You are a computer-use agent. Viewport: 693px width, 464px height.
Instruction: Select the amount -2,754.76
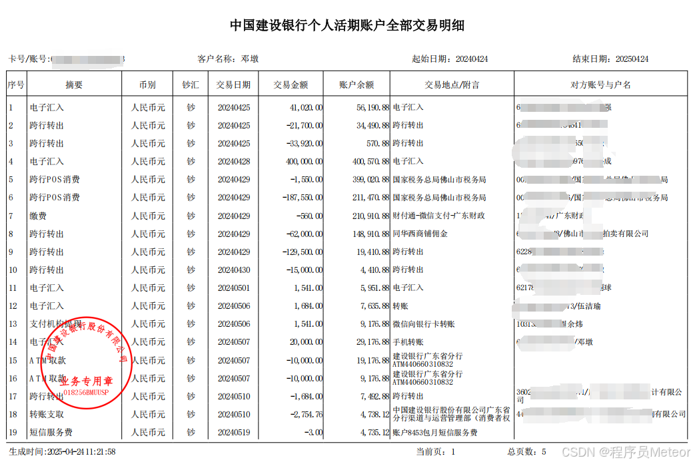click(307, 415)
